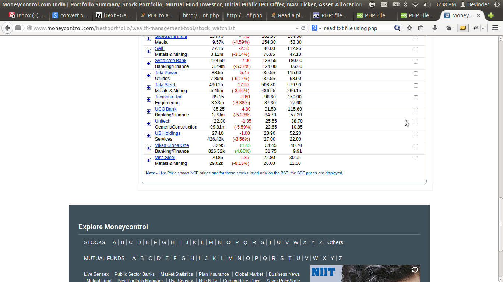The width and height of the screenshot is (503, 282).
Task: Go to the browser home page icon
Action: tap(449, 28)
